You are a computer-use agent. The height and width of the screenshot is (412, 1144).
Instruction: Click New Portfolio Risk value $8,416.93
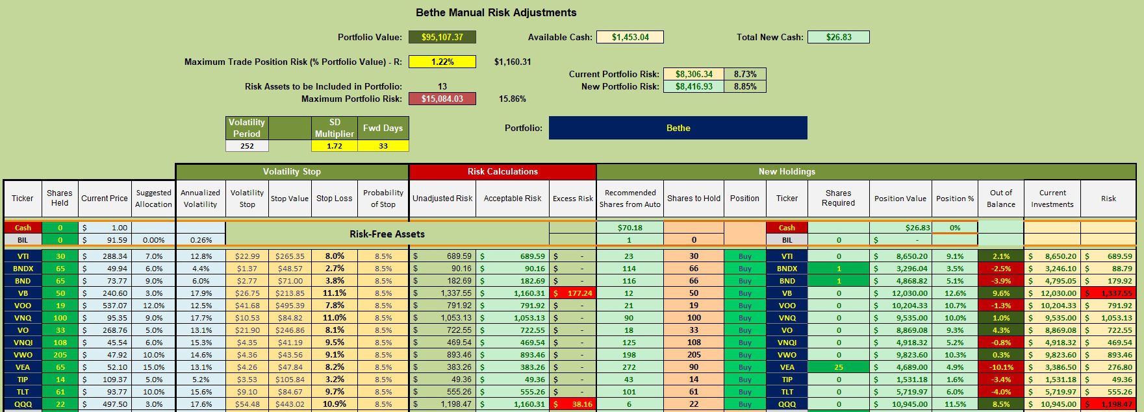[x=694, y=86]
